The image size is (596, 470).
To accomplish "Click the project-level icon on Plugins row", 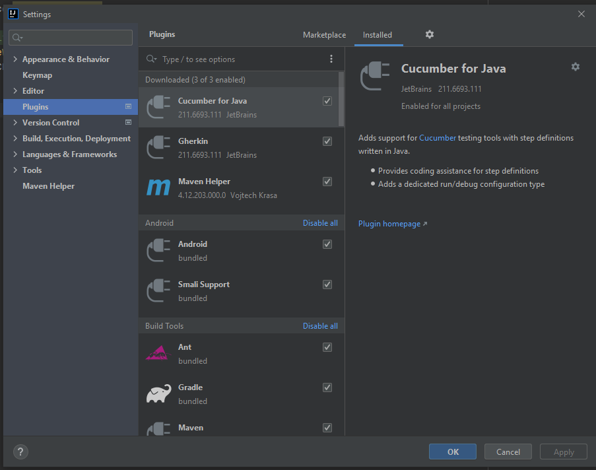I will [x=129, y=106].
